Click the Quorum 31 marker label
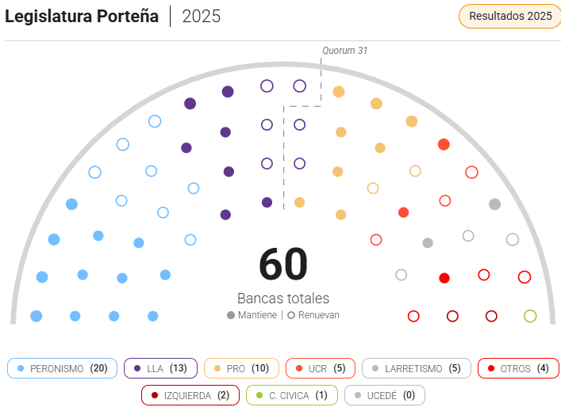The image size is (561, 411). [344, 51]
